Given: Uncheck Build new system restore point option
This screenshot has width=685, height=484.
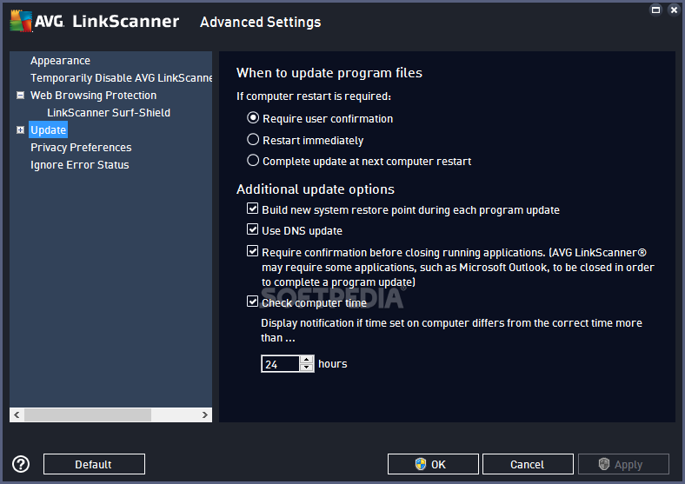Looking at the screenshot, I should coord(252,209).
